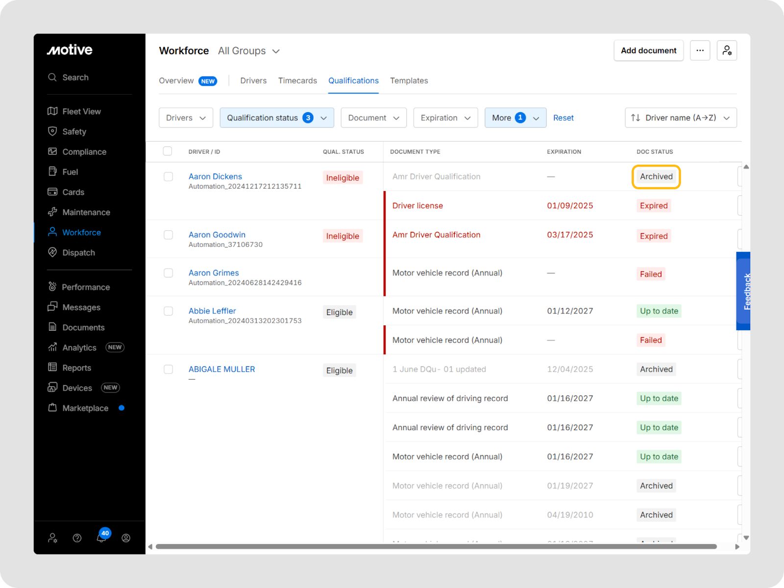Open the Dispatch icon in sidebar
The width and height of the screenshot is (784, 588).
(x=52, y=252)
